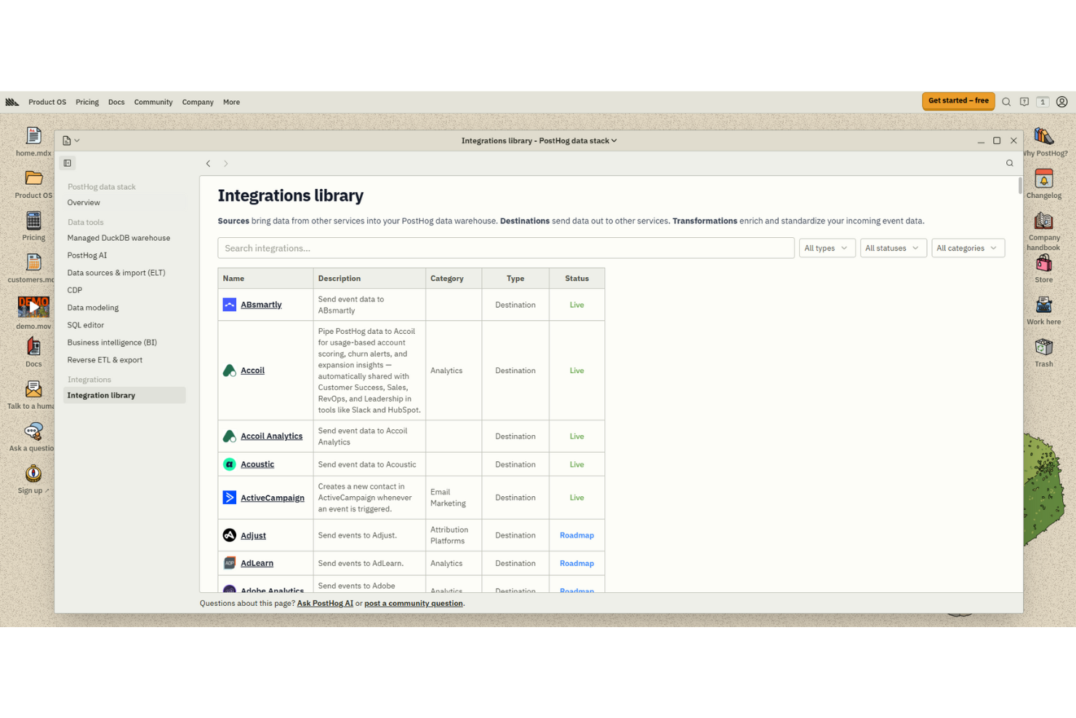Screen dimensions: 1076x718
Task: Open the Pricing menu in the top bar
Action: click(87, 102)
